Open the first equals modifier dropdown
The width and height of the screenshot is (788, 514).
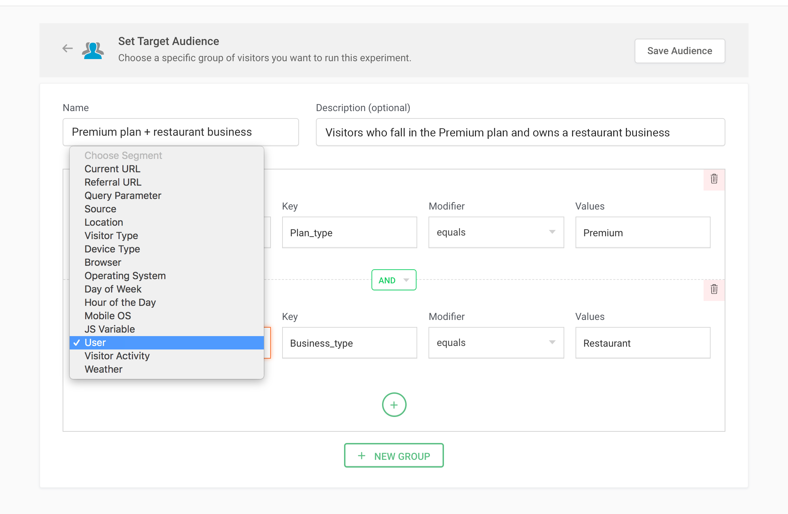click(x=496, y=232)
